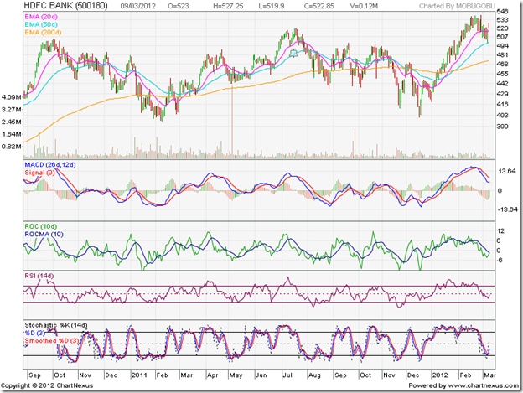Click the 546 price axis label

[502, 12]
